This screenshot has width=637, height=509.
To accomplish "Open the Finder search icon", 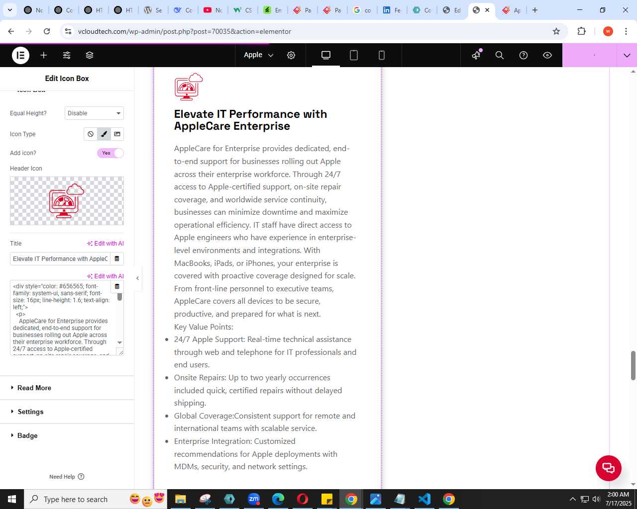I will click(500, 55).
